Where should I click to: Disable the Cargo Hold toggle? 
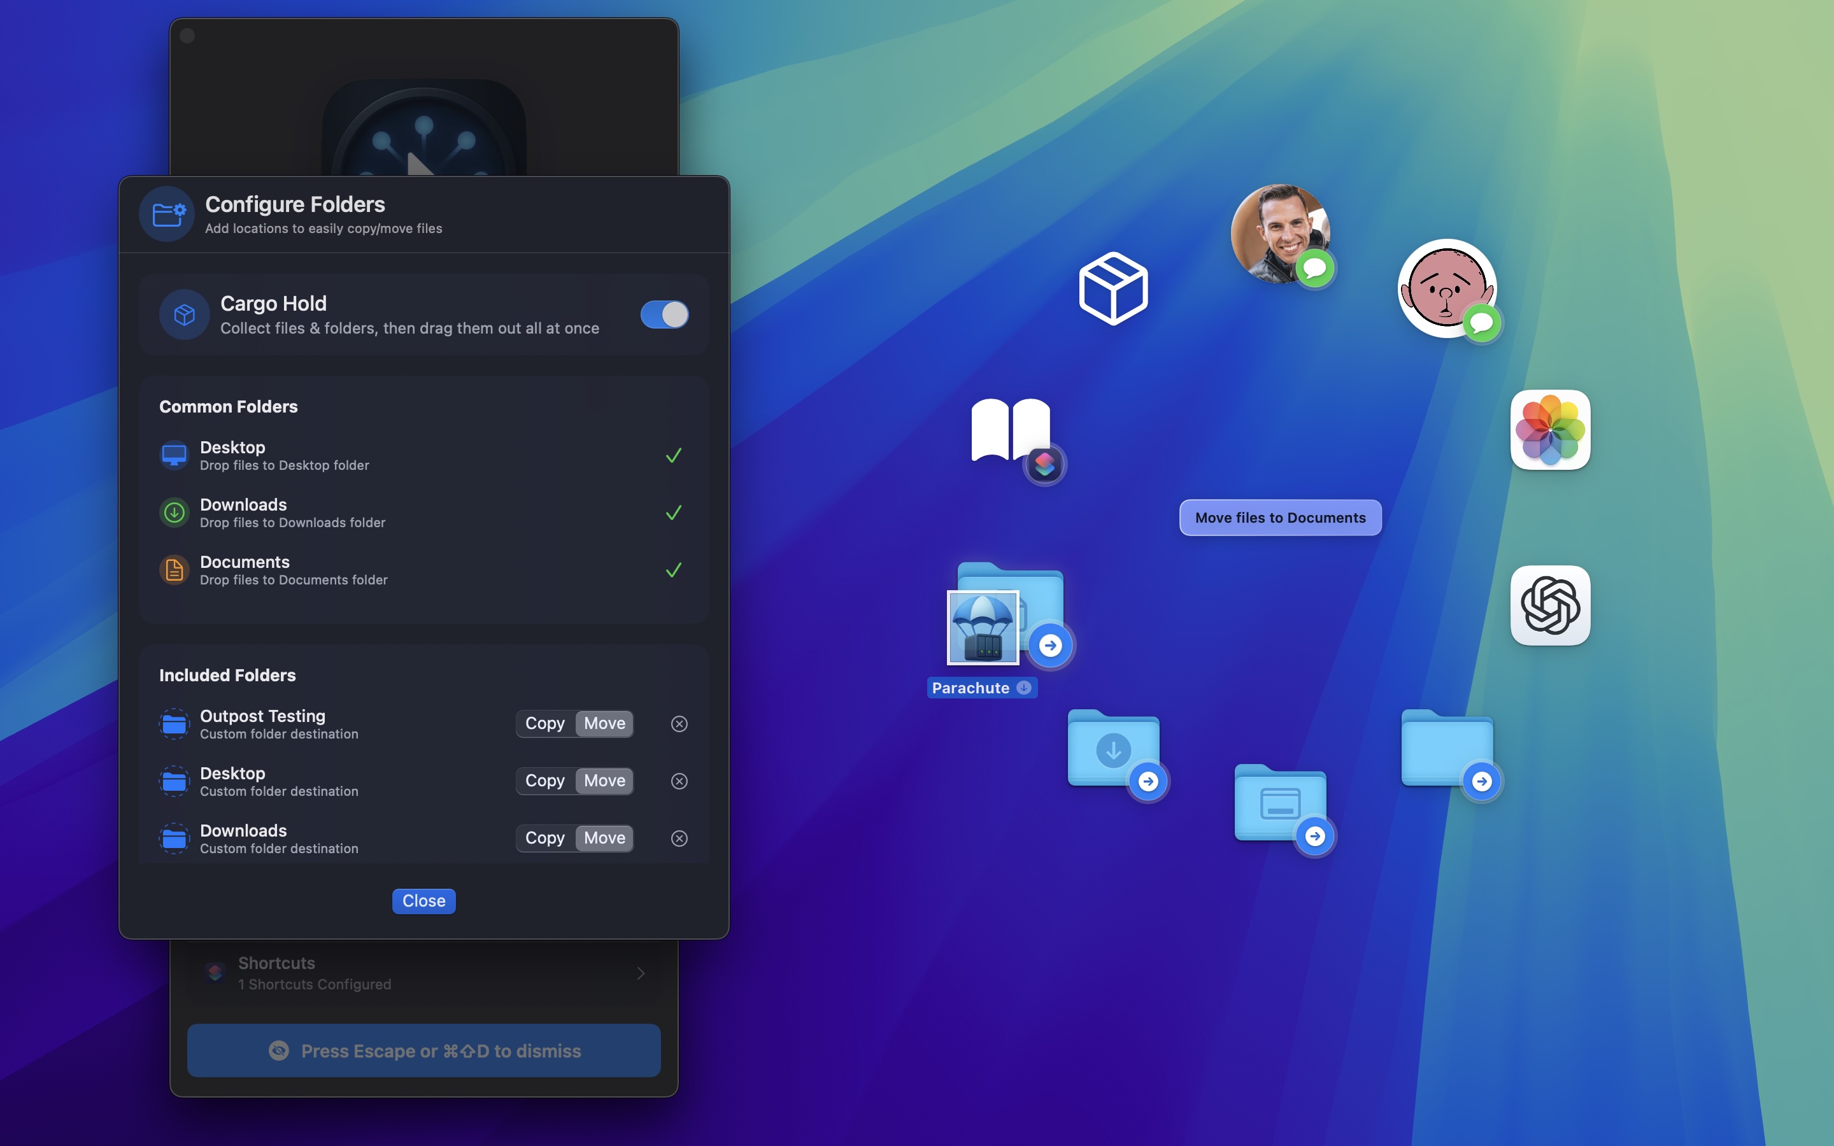click(x=663, y=315)
